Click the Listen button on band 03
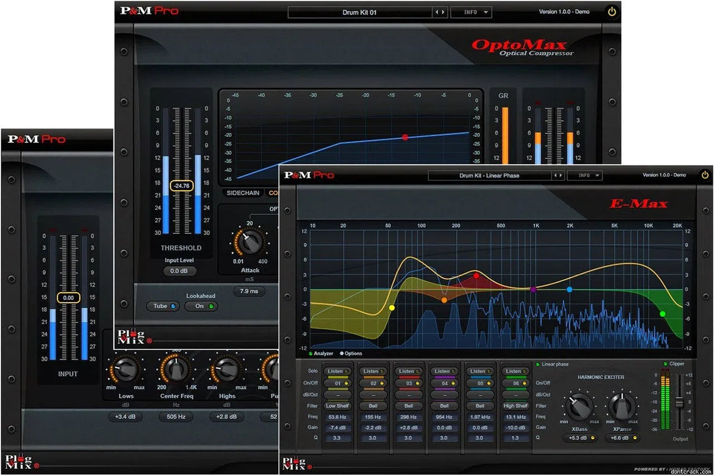The height and width of the screenshot is (476, 714). [x=409, y=370]
